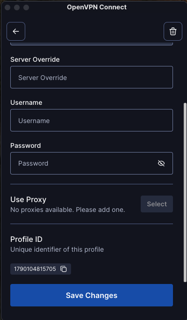Click the Profile ID heading
187x320 pixels.
(x=26, y=239)
